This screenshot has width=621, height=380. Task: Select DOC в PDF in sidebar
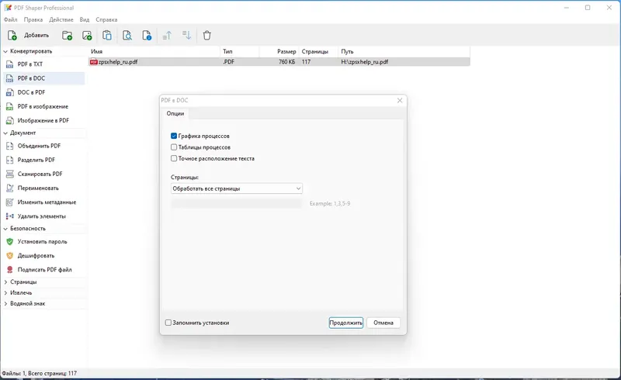[x=43, y=92]
